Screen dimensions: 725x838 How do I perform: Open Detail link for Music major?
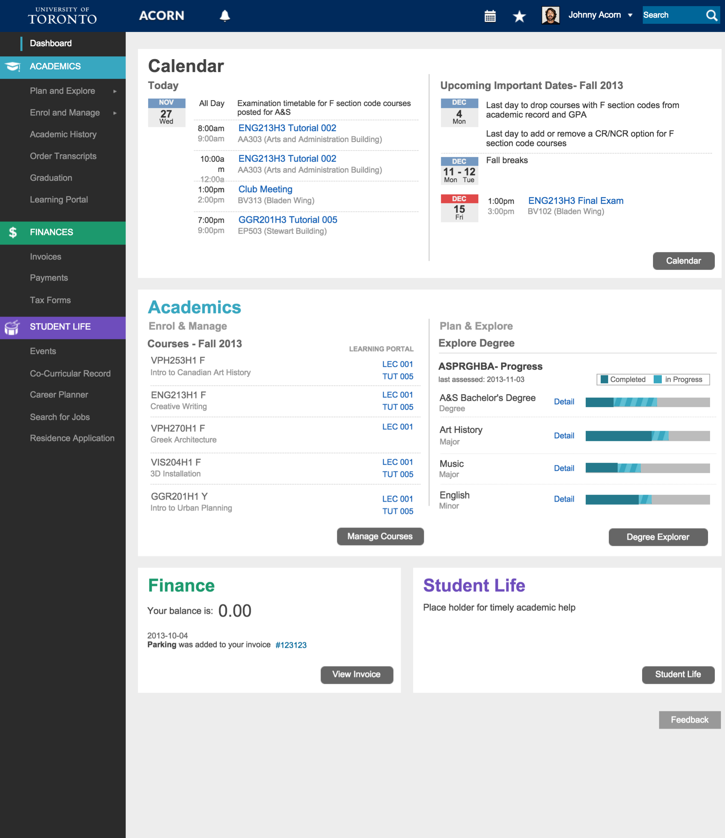tap(564, 468)
